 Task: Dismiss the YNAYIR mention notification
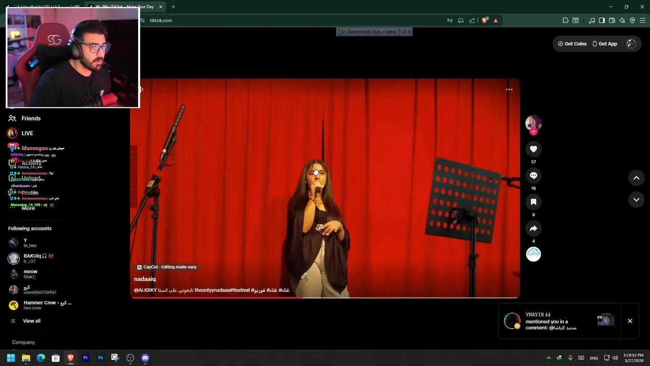coord(630,321)
